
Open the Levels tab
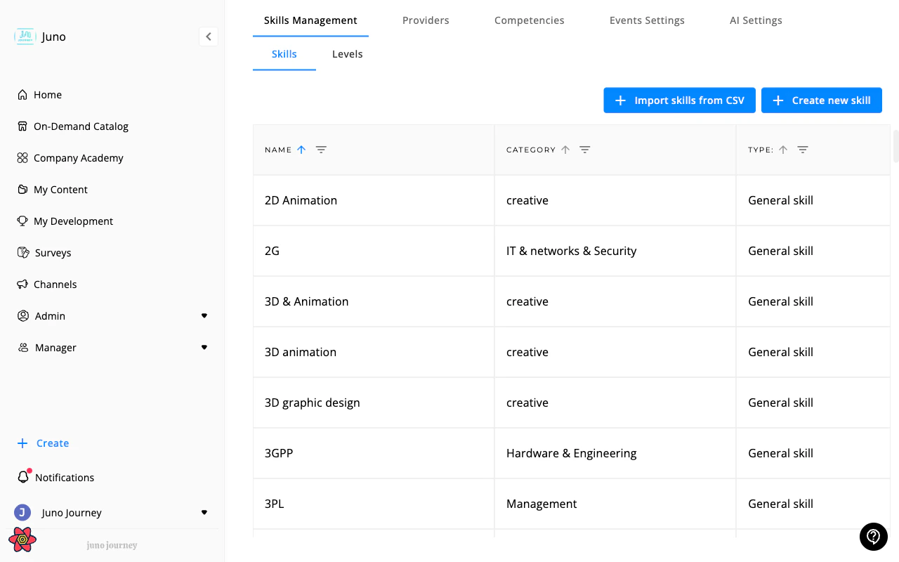pyautogui.click(x=347, y=53)
